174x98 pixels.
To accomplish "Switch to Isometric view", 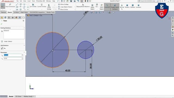I will pyautogui.click(x=138, y=6).
